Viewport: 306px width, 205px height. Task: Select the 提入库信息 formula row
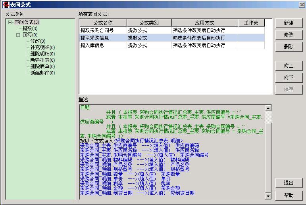click(x=103, y=46)
